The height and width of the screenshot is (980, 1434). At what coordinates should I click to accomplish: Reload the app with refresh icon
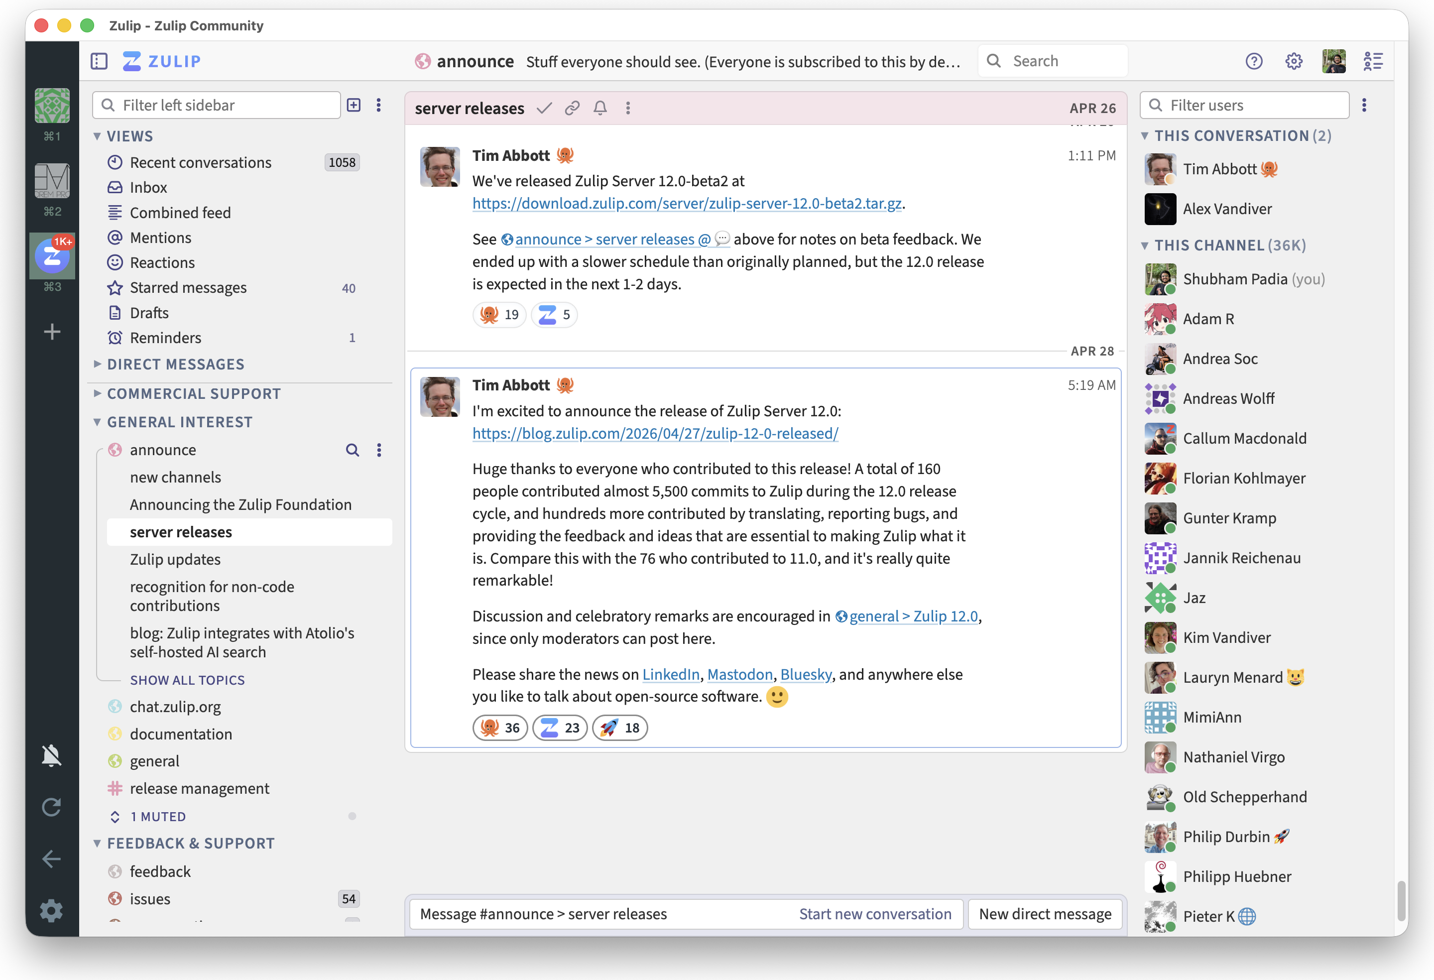point(52,807)
